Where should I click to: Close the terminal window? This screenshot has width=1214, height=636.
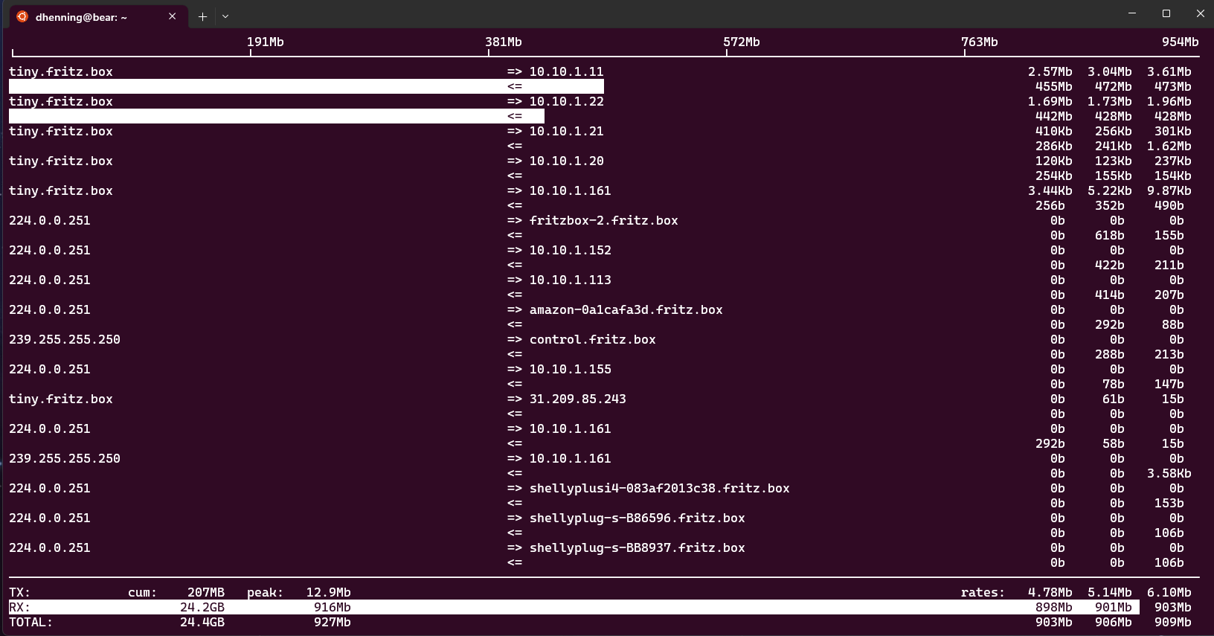pos(1200,13)
